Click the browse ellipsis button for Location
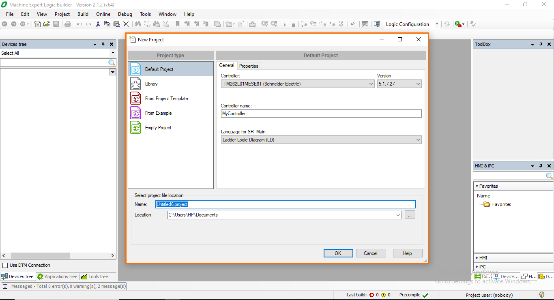Screen dimensions: 554x300 410,215
